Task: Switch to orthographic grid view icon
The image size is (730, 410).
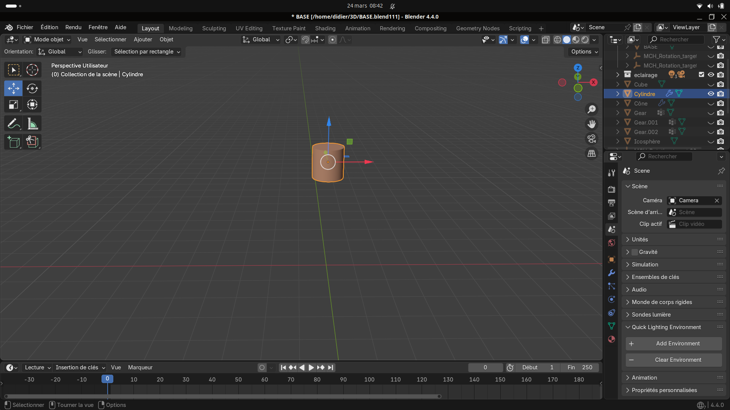Action: pyautogui.click(x=592, y=154)
